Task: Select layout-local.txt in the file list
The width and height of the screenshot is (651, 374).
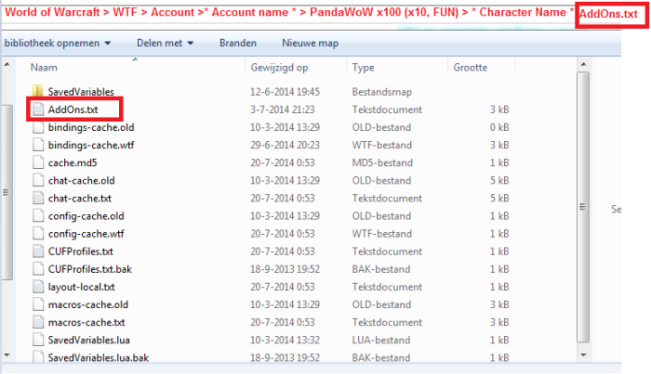Action: 81,287
